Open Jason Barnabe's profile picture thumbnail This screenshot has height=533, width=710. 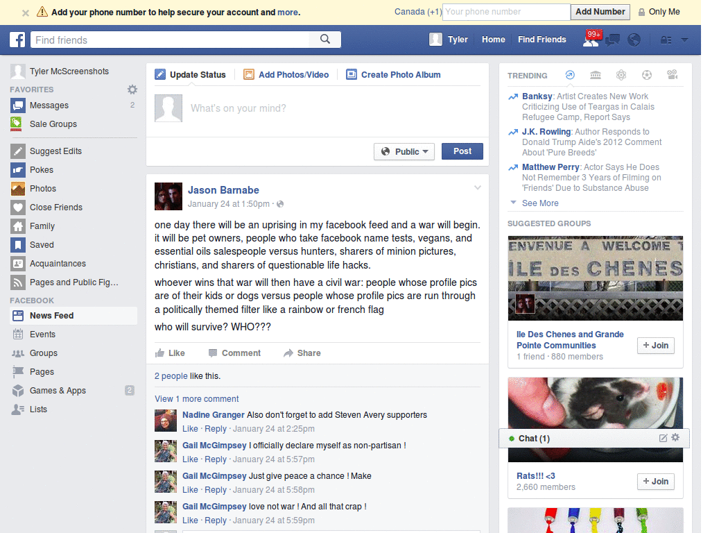pyautogui.click(x=168, y=196)
